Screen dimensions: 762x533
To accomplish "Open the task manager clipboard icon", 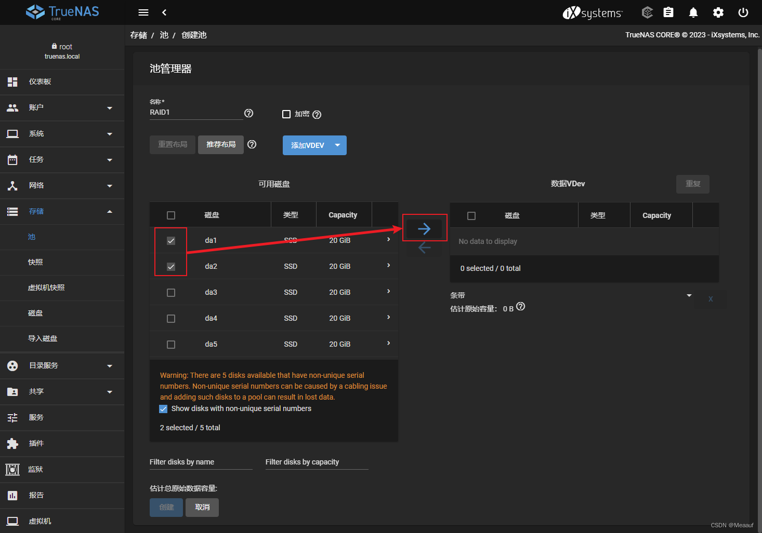I will click(668, 12).
